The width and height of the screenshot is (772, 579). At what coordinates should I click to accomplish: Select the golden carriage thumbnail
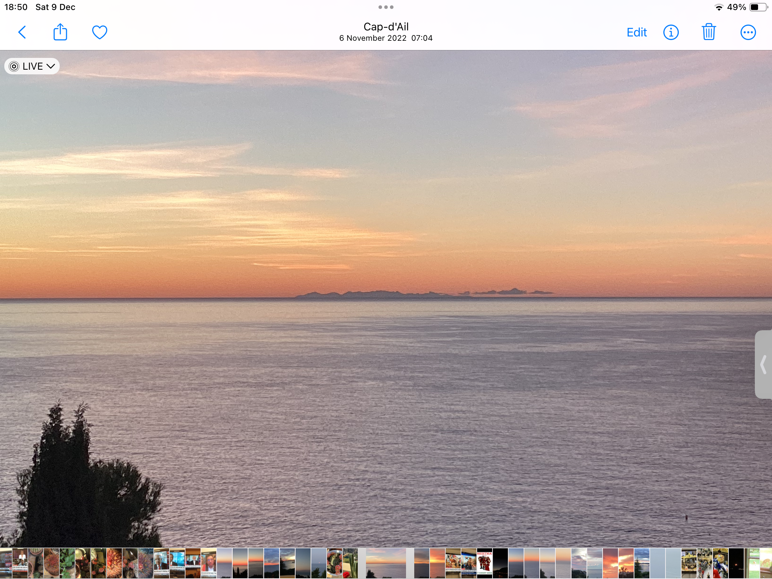[x=689, y=563]
